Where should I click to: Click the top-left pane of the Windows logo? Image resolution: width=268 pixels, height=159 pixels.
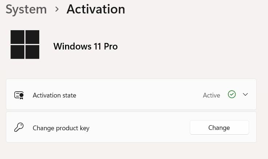pyautogui.click(x=17, y=37)
